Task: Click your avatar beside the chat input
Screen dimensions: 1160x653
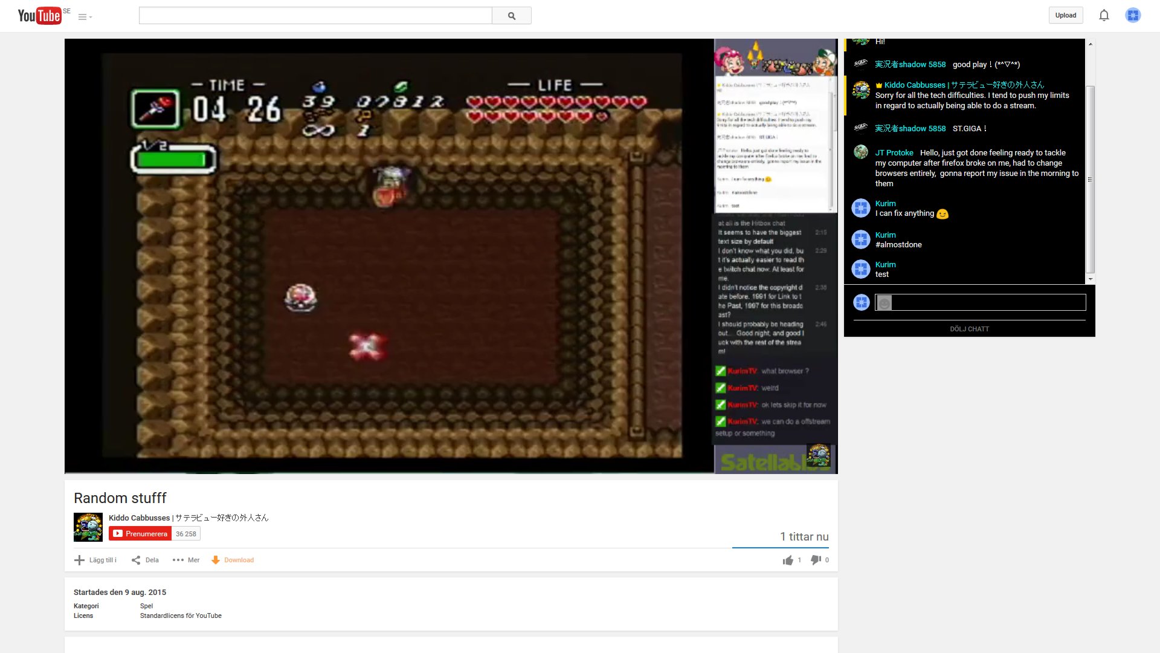Action: (862, 302)
